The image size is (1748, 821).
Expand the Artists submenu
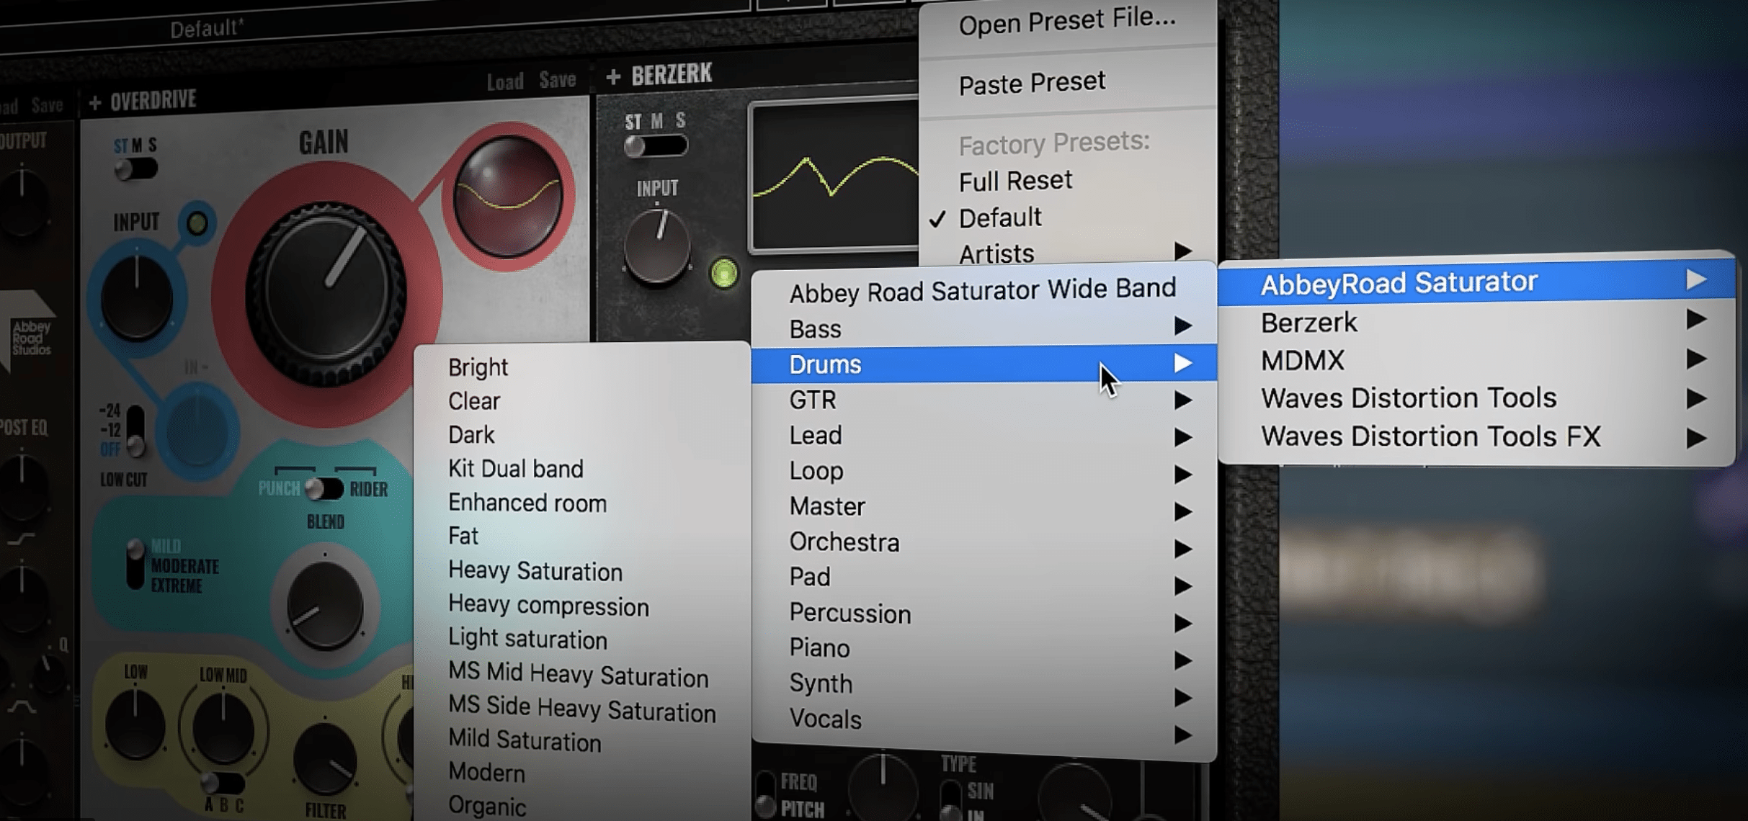coord(1067,253)
